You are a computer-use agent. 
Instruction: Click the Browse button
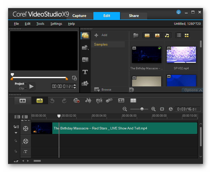point(103,90)
